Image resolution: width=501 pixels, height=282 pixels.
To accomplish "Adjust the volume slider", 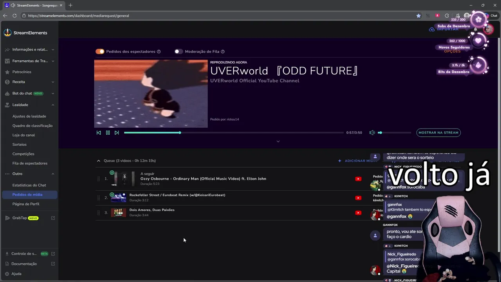I will [395, 133].
